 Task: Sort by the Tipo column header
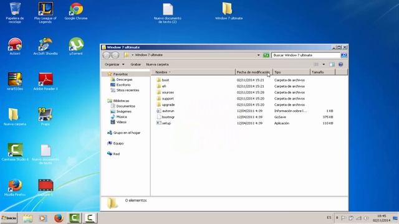pos(291,72)
